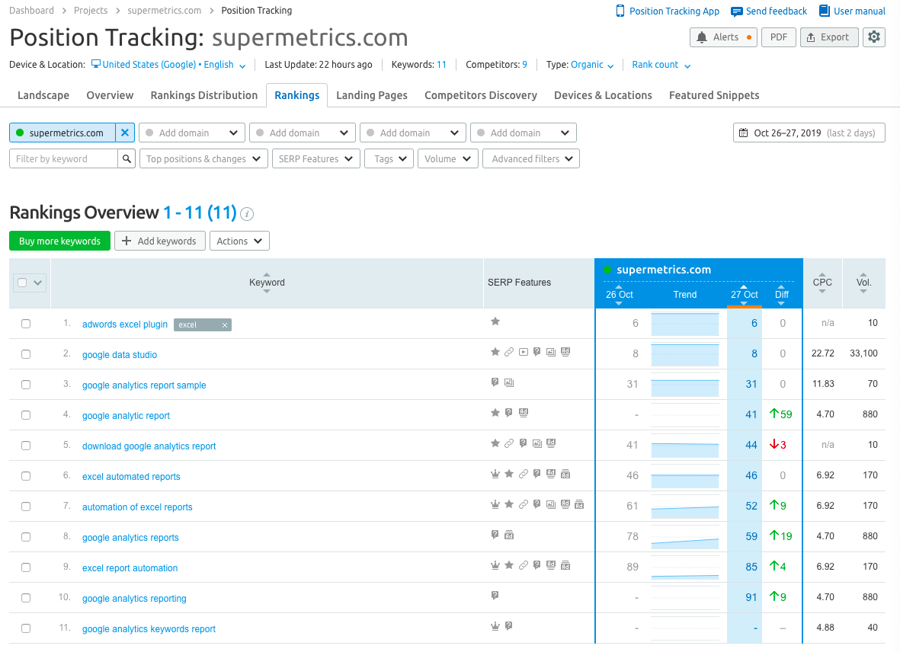Check the excel report automation row checkbox
Image resolution: width=900 pixels, height=652 pixels.
(26, 567)
